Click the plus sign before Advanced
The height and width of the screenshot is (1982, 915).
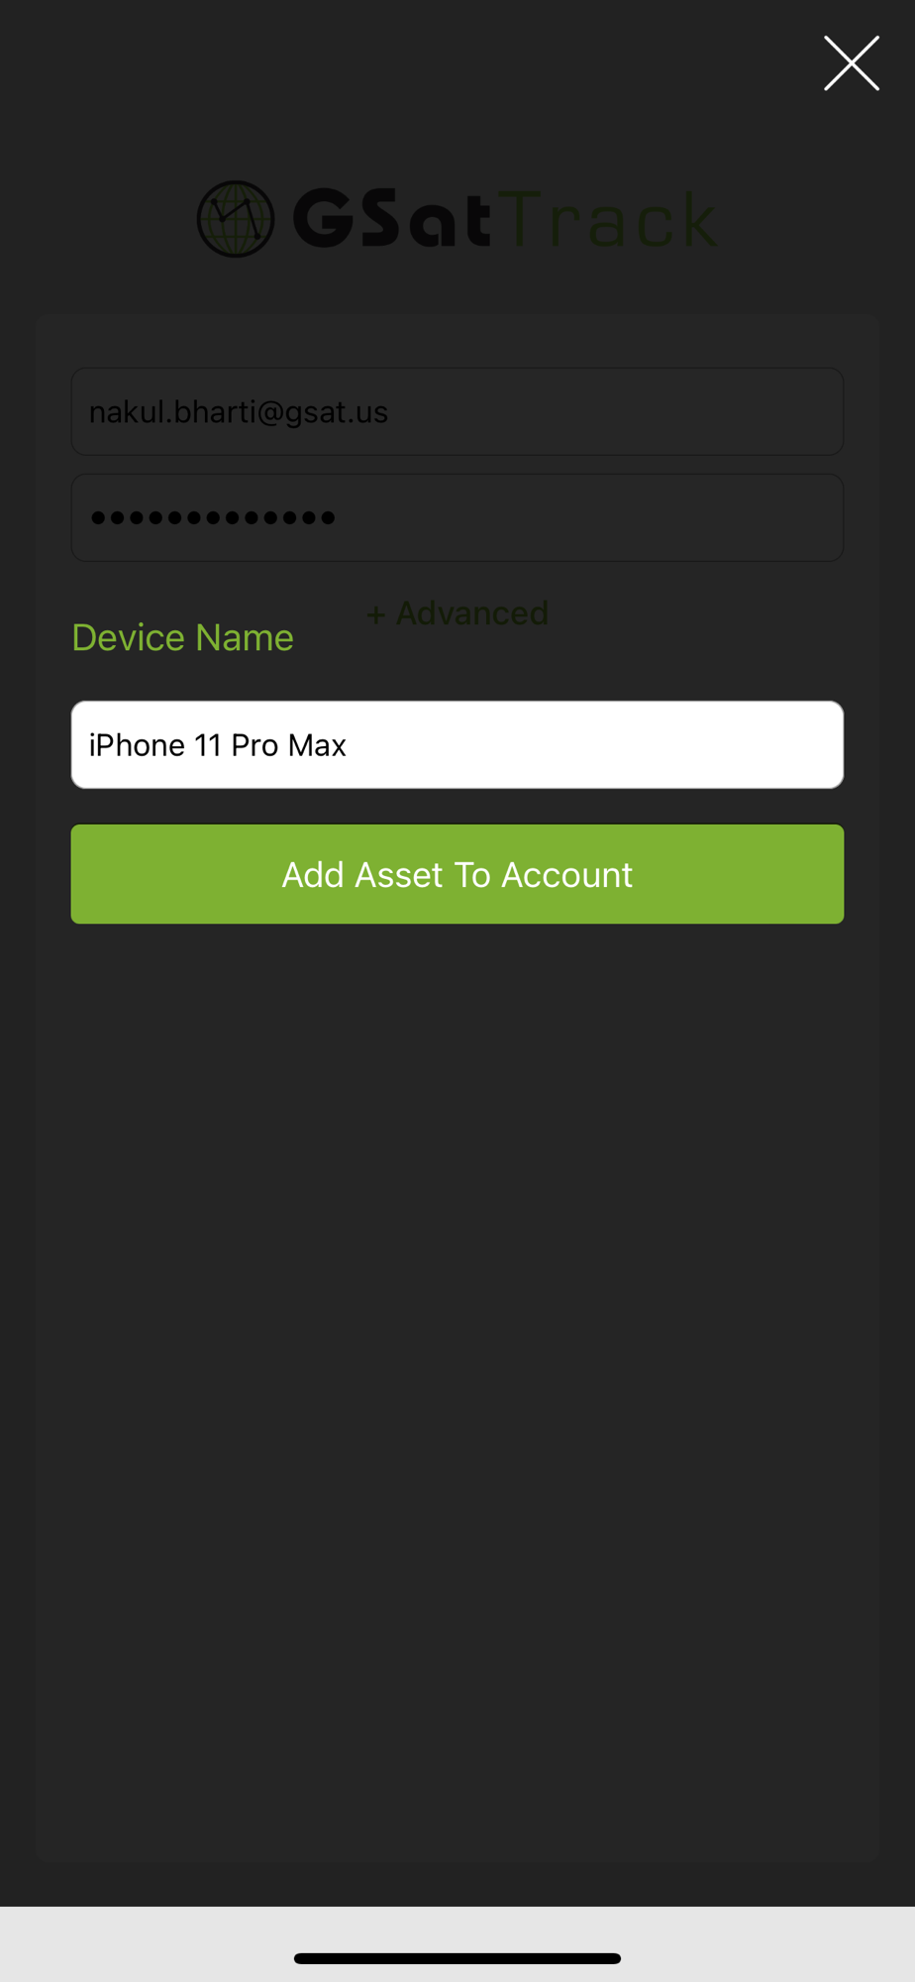point(375,614)
